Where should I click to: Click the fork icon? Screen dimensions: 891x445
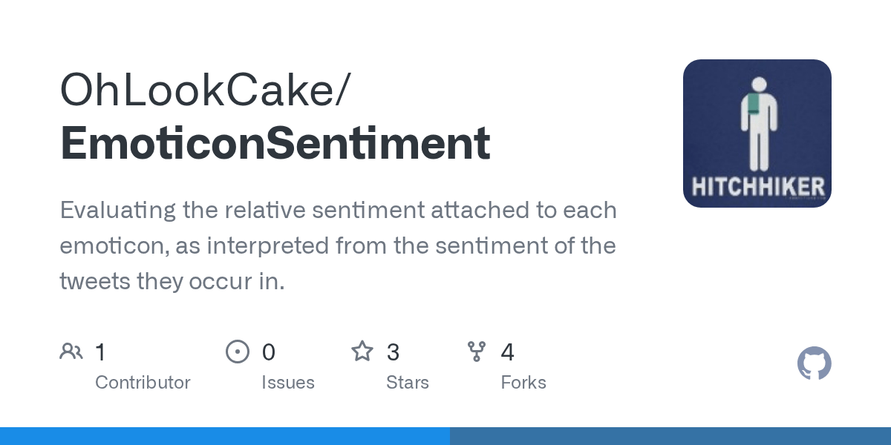coord(477,352)
